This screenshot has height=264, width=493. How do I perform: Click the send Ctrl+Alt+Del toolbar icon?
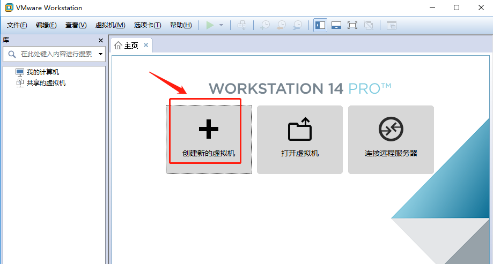tap(242, 25)
